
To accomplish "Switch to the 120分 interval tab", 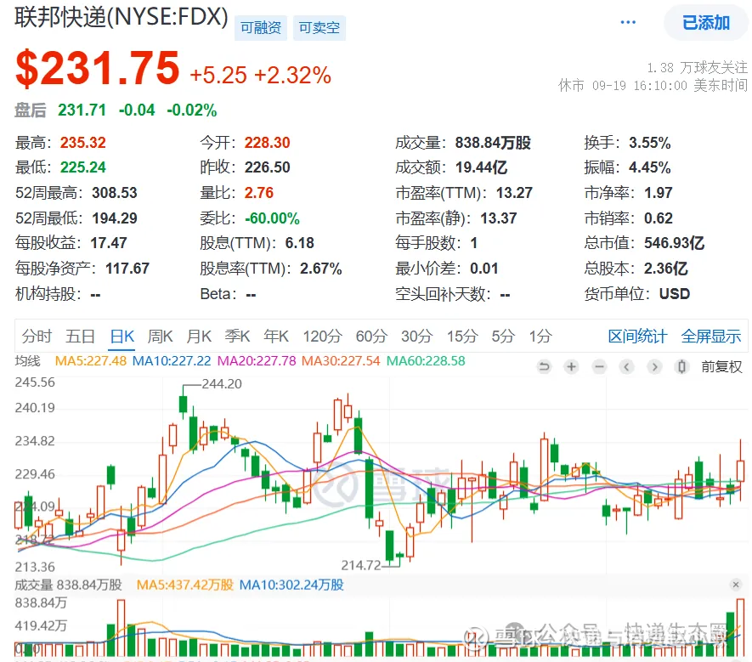I will pyautogui.click(x=322, y=337).
